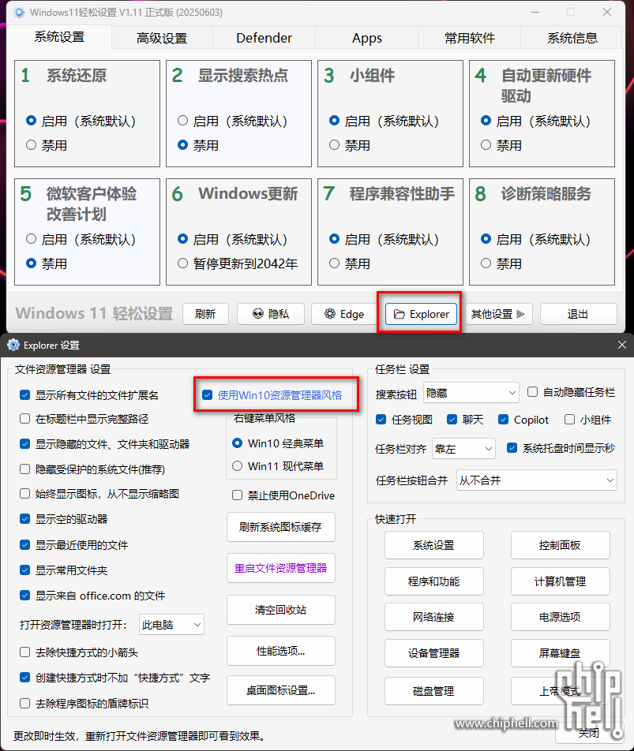The height and width of the screenshot is (751, 634).
Task: Select 禁用 for 诊断策略服务
Action: point(486,263)
